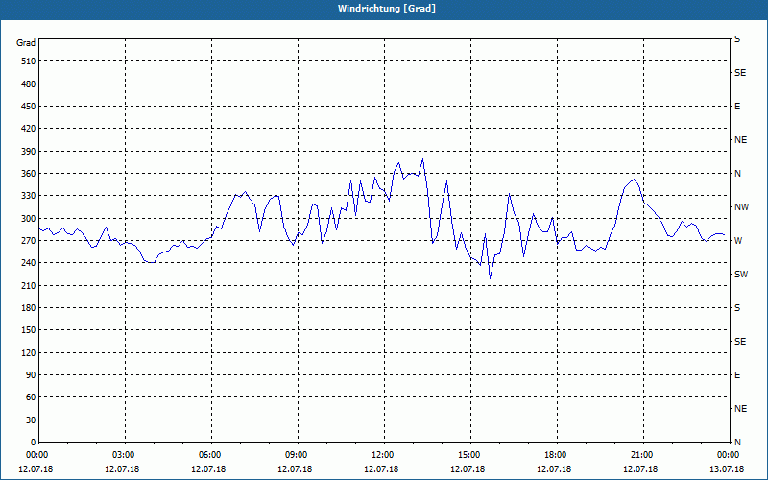Image resolution: width=768 pixels, height=480 pixels.
Task: Select the 450 value on the degree axis
Action: [29, 107]
